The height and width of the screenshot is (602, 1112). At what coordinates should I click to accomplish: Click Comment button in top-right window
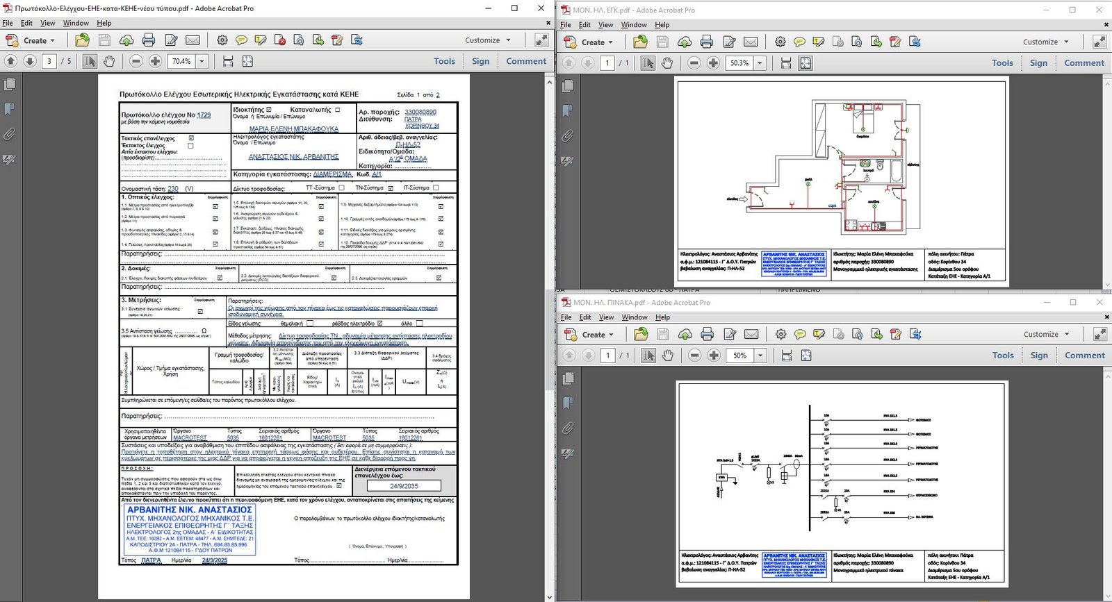click(1084, 63)
